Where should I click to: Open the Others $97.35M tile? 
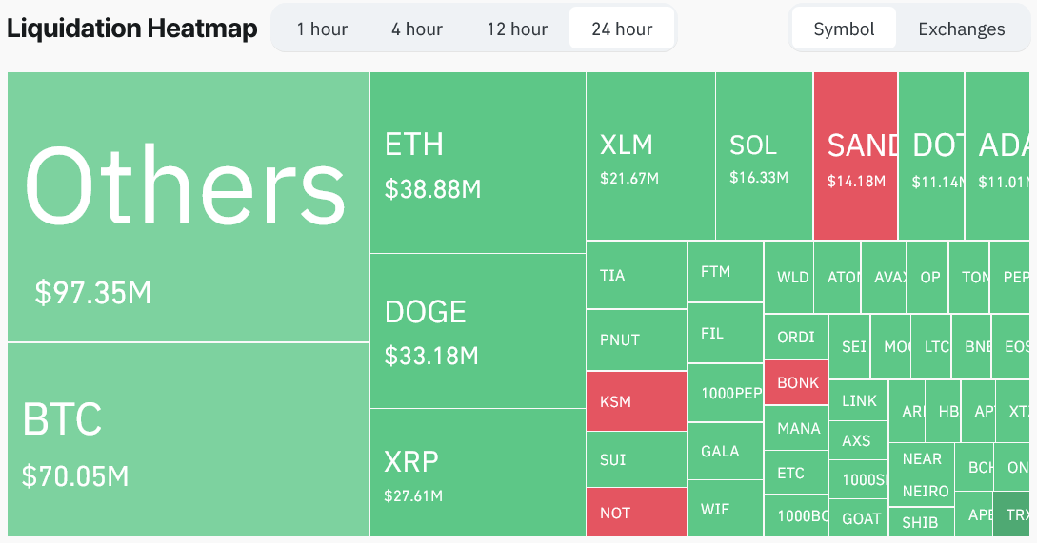point(189,206)
